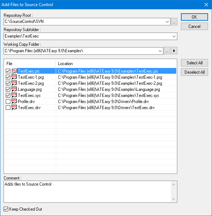
Task: Uncheck the TestExec-2.prg checkbox
Action: 8,83
